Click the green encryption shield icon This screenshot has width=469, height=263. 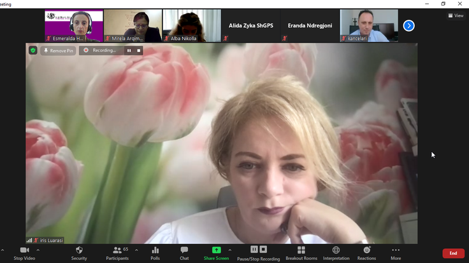point(33,50)
